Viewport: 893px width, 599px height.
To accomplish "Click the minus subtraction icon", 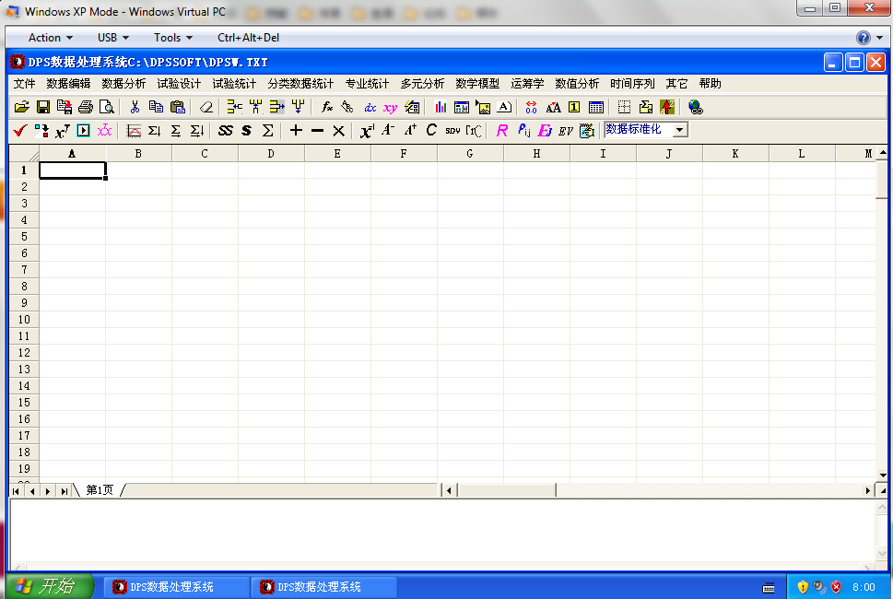I will tap(317, 130).
